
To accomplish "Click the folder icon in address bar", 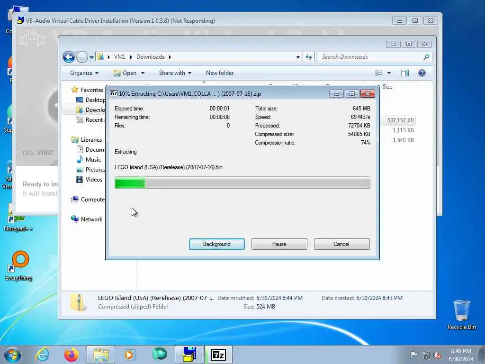I will [x=100, y=57].
